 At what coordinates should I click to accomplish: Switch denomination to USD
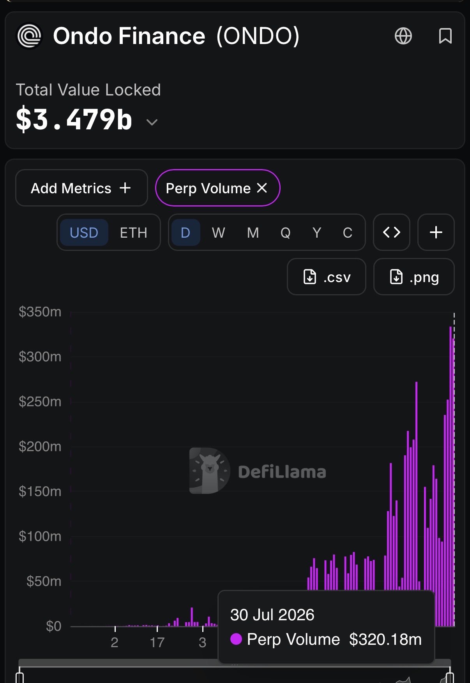[84, 233]
